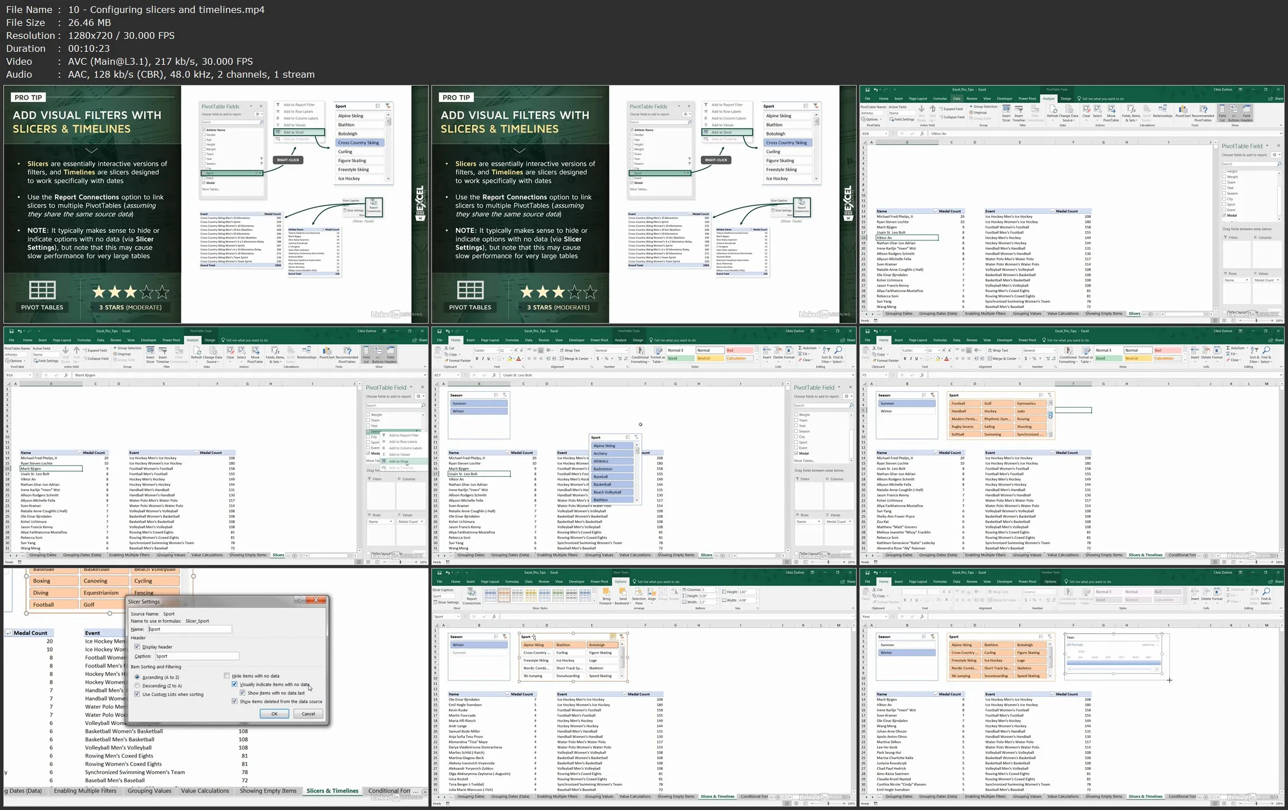Toggle Show items with no data last checkbox
Screen dimensions: 1288x810
click(243, 693)
